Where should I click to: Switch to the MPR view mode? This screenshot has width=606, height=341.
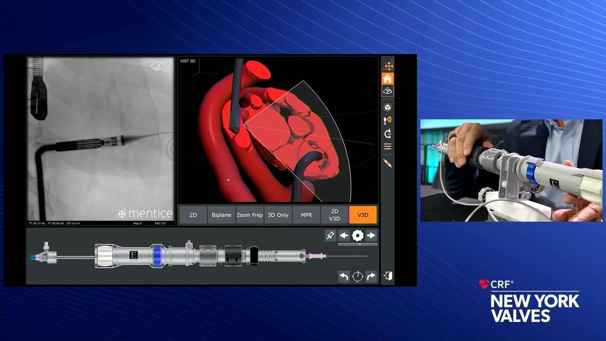(x=306, y=215)
